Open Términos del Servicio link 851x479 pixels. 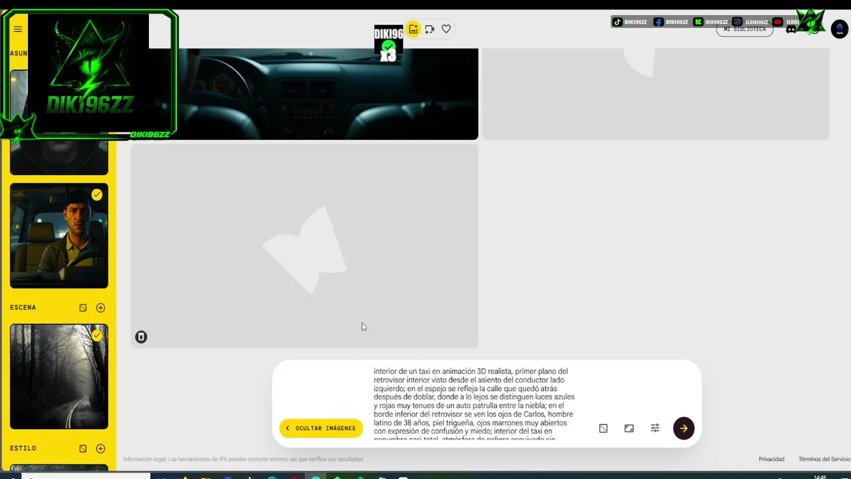point(824,459)
